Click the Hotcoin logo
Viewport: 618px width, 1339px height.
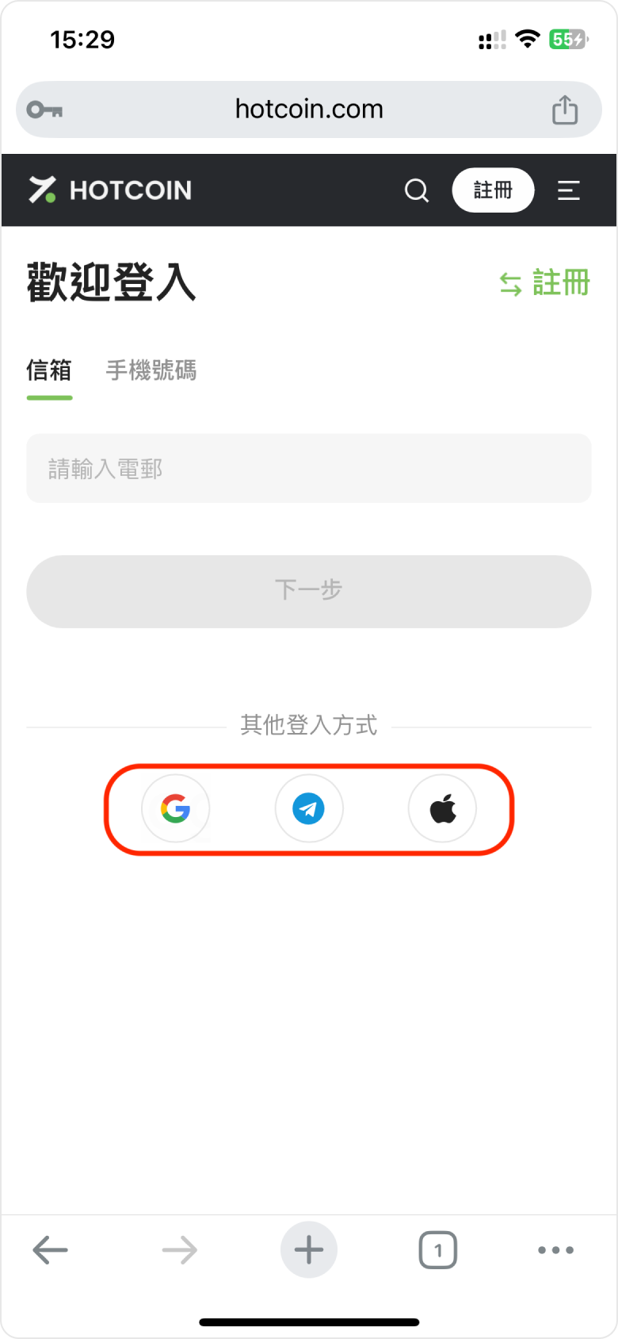(111, 190)
